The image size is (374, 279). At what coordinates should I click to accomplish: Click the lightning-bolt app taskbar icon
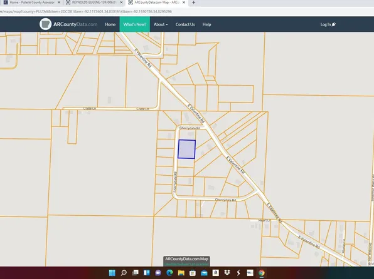(238, 273)
